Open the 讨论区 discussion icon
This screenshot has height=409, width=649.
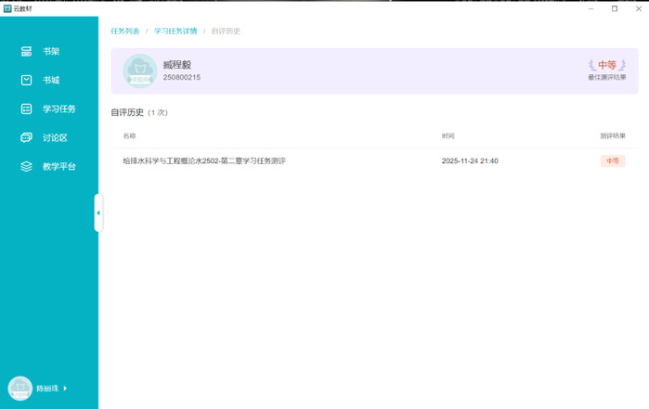(x=27, y=137)
